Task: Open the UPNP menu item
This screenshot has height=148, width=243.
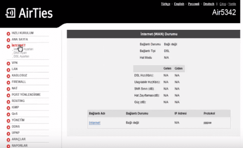Action: [16, 132]
